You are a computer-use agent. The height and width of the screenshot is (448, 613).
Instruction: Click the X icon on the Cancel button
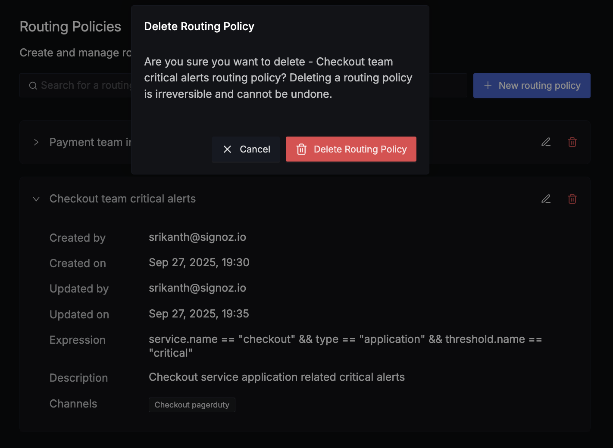pos(227,149)
